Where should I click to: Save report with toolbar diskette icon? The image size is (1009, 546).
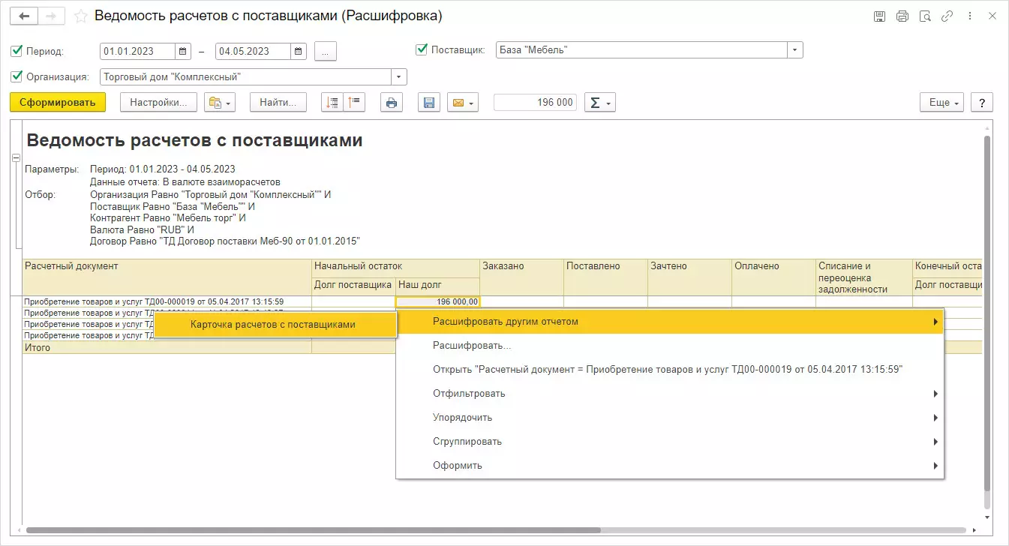[x=429, y=103]
